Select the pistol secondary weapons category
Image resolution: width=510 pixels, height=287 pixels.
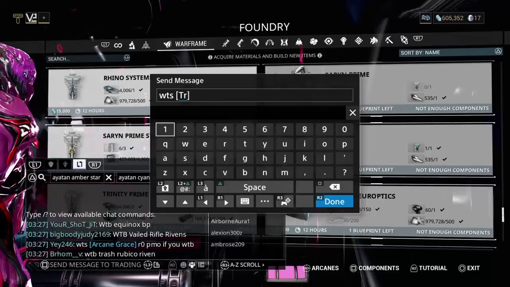[x=240, y=42]
